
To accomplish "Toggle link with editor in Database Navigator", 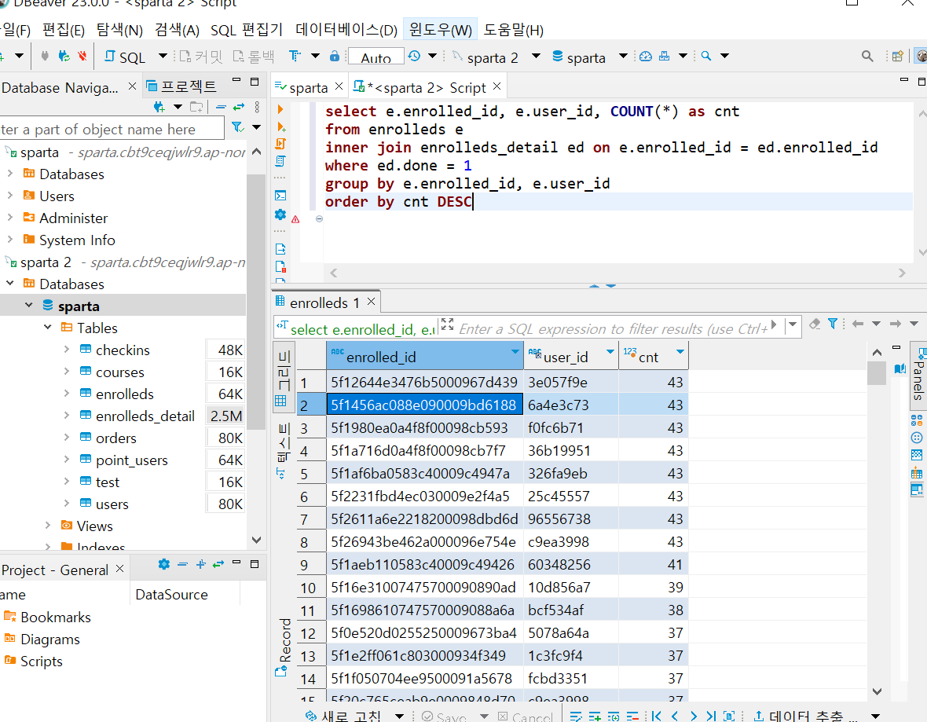I will pyautogui.click(x=239, y=107).
